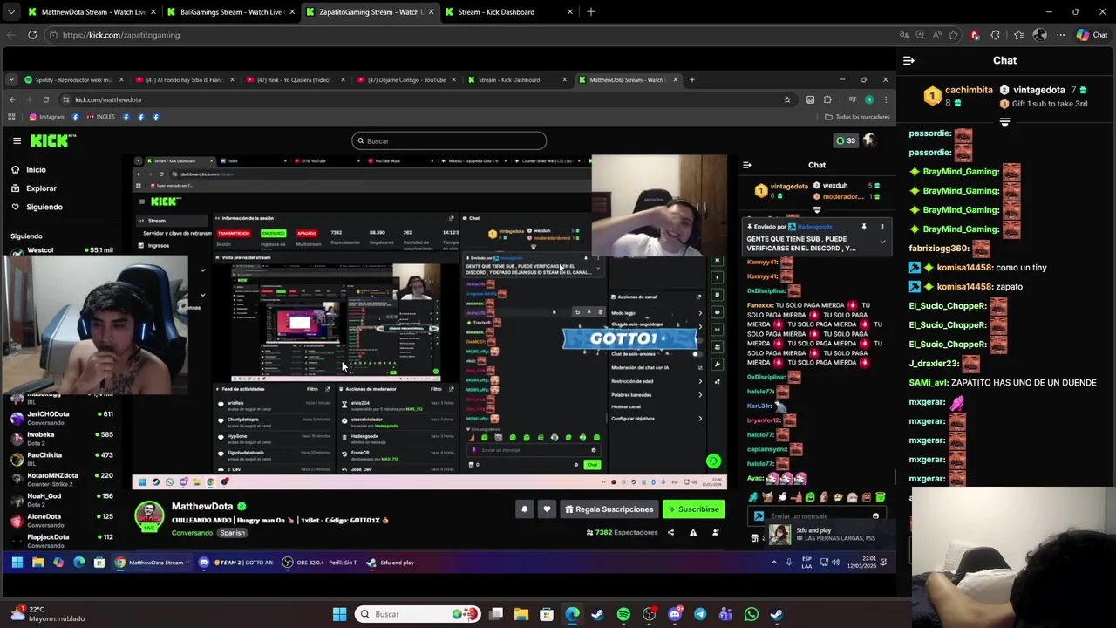The image size is (1116, 628).
Task: Open the Kick profile avatar menu
Action: 869,140
